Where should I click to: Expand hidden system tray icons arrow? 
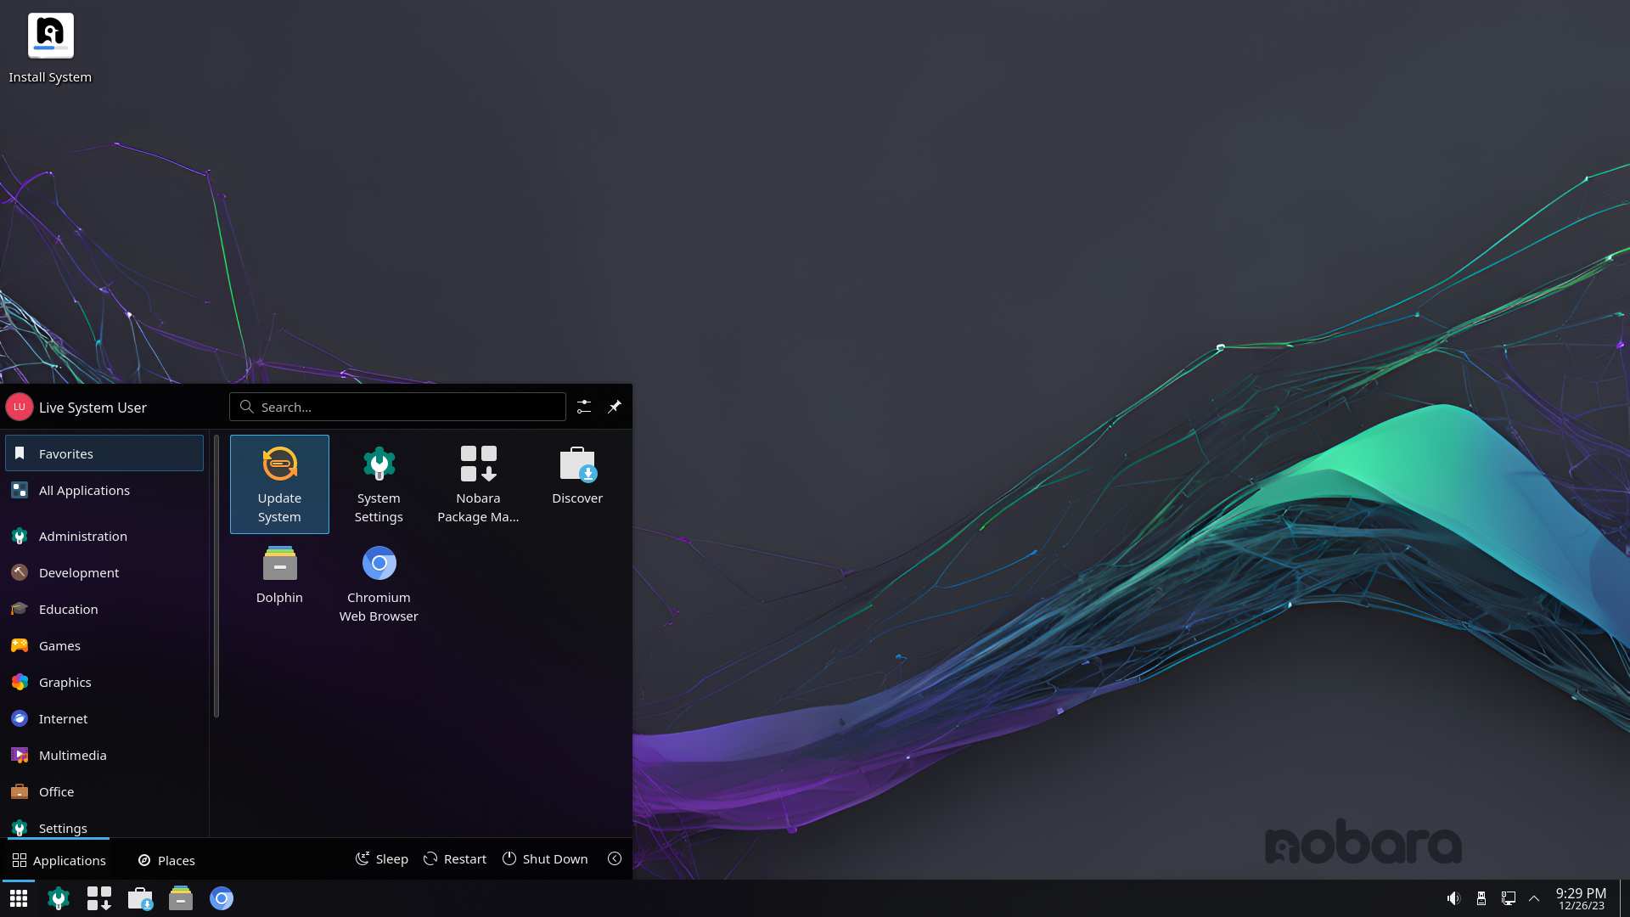pyautogui.click(x=1534, y=898)
